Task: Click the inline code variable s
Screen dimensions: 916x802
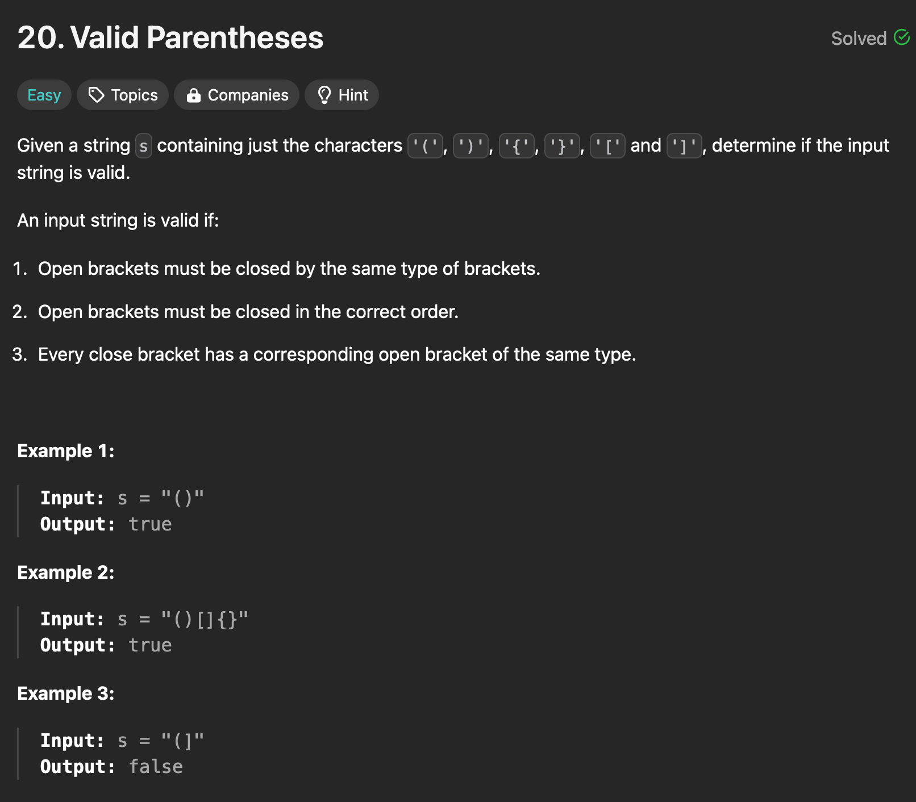Action: 144,146
